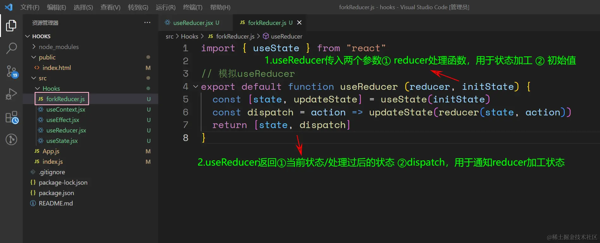
Task: Open the 帮助(H) menu
Action: pos(220,7)
